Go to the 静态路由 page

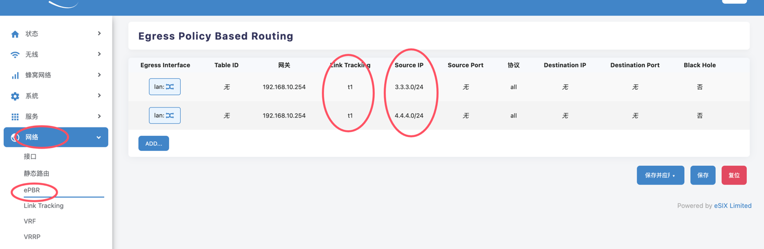click(37, 173)
